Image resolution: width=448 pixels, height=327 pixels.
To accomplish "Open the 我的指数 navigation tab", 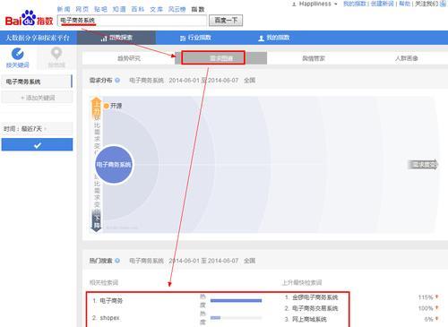I will (274, 38).
